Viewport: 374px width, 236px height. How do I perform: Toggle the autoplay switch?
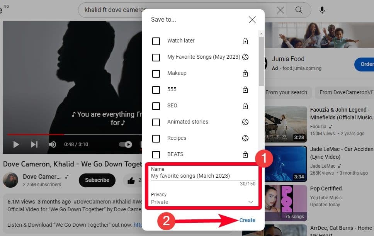pos(125,144)
